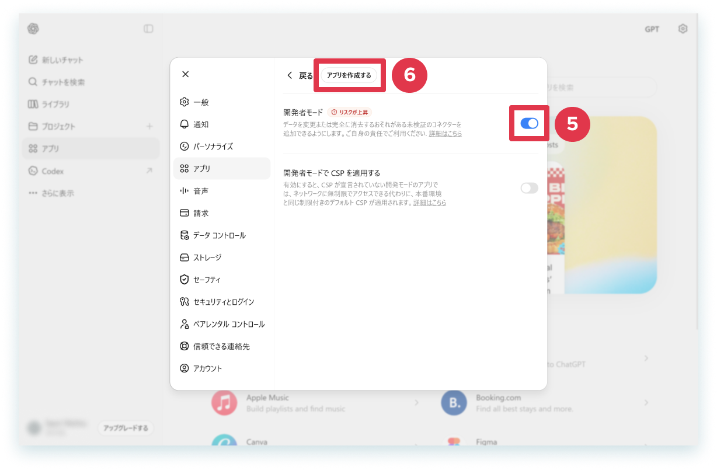This screenshot has height=470, width=717.
Task: Click the Booking.com row chevron
Action: (x=646, y=403)
